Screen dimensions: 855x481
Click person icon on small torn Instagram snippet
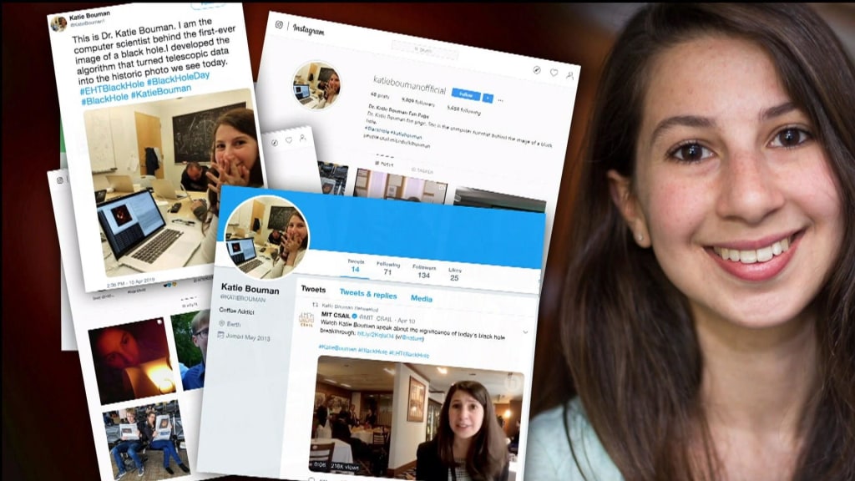pos(302,138)
